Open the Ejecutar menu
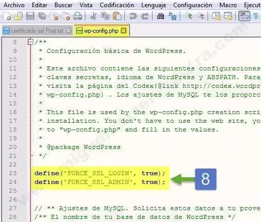Viewport: 261px width, 222px height. pos(252,5)
